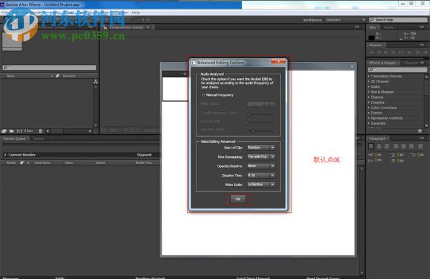Expand the Color Correction category

coord(369,107)
